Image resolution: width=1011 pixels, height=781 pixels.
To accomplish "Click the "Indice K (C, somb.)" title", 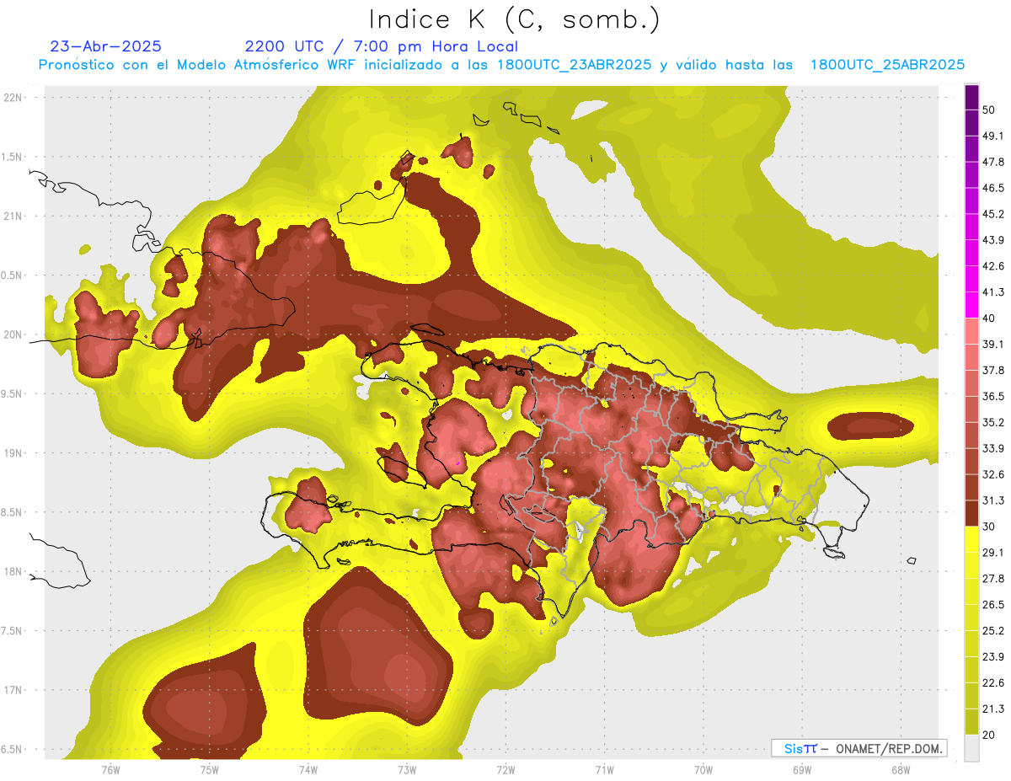I will click(515, 19).
